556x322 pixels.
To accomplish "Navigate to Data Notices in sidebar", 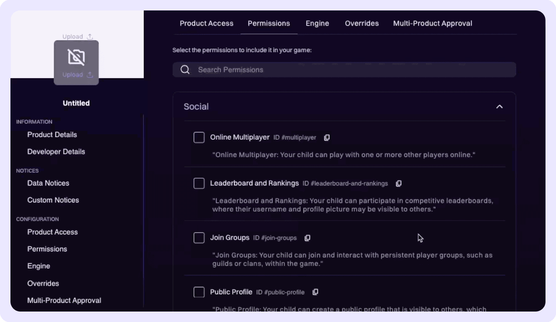I will pos(48,183).
